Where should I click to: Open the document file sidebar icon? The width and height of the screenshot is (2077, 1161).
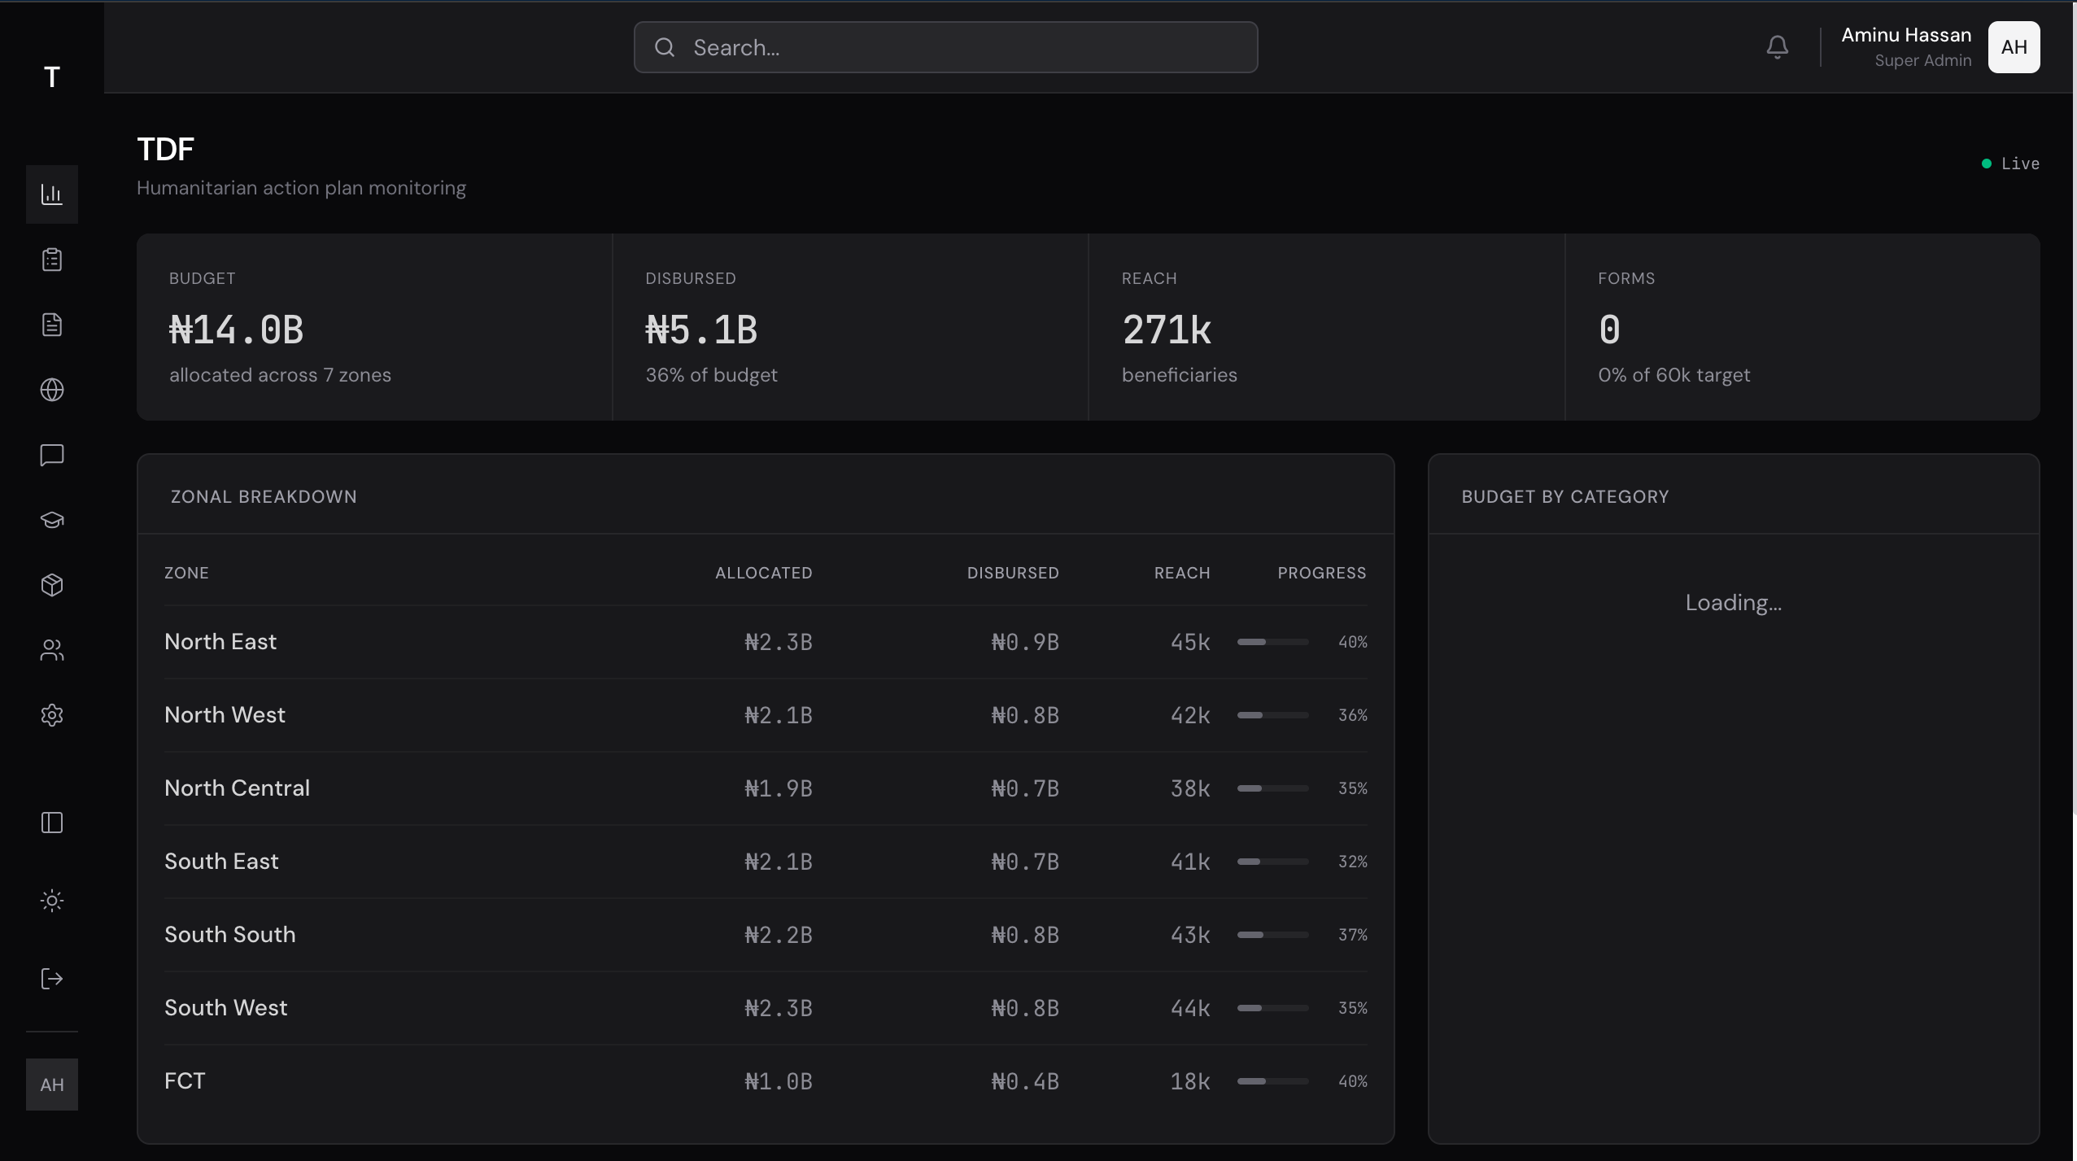click(52, 325)
